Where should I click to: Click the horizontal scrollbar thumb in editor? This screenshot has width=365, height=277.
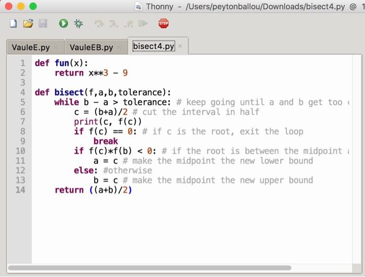(x=150, y=268)
